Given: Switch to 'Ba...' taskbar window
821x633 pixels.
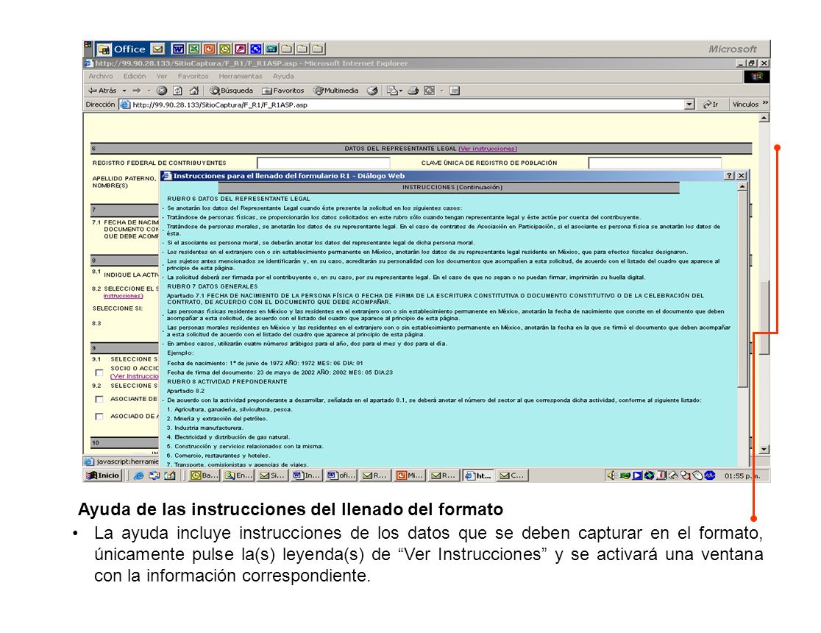Looking at the screenshot, I should (x=205, y=475).
